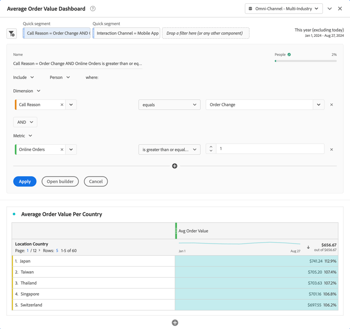350x329 pixels.
Task: Click the Order Change value field
Action: [259, 105]
